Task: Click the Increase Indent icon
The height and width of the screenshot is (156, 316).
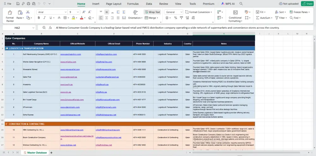Action: pyautogui.click(x=124, y=12)
